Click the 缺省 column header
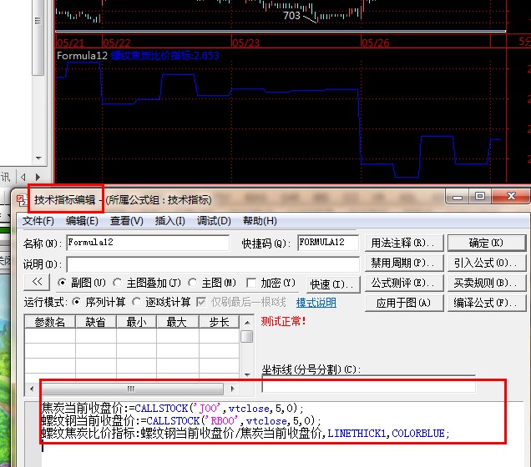Screen dimensions: 531x467 click(96, 322)
